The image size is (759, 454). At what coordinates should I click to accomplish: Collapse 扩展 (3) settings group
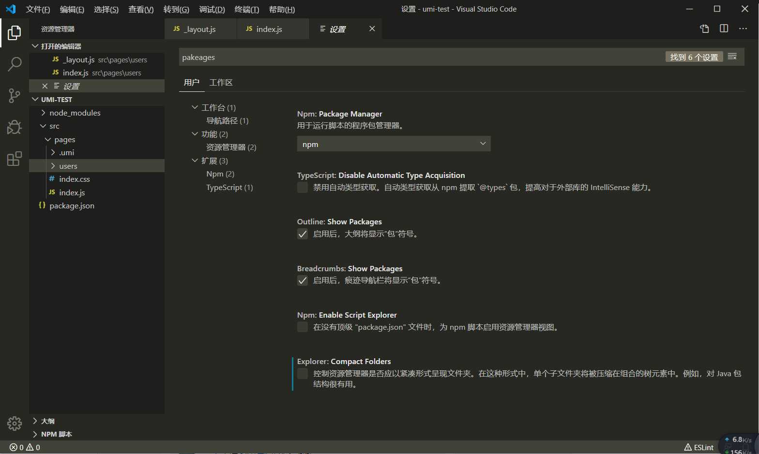[x=195, y=161]
